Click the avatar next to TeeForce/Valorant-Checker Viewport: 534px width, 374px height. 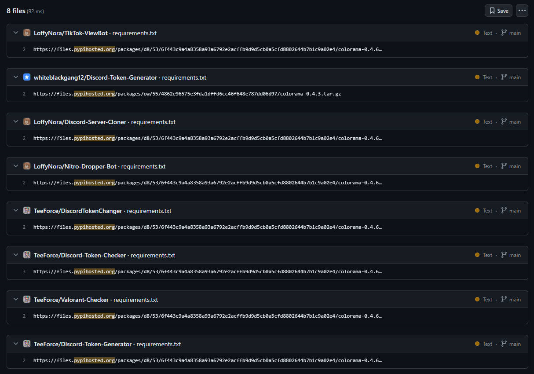coord(27,300)
